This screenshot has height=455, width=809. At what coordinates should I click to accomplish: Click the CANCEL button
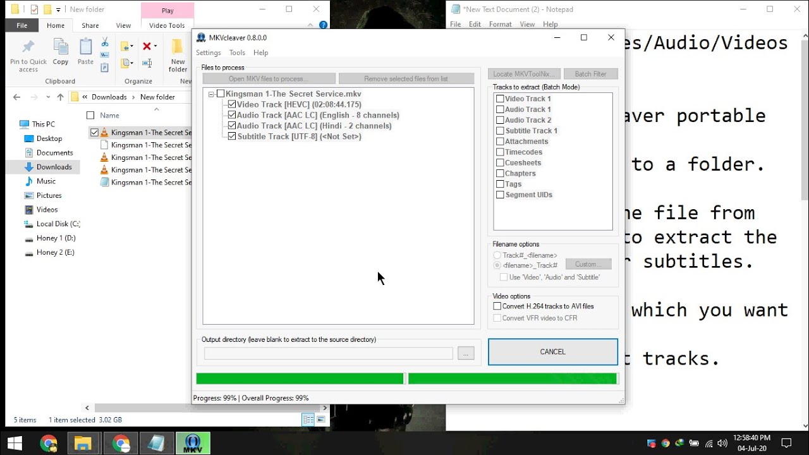[553, 352]
